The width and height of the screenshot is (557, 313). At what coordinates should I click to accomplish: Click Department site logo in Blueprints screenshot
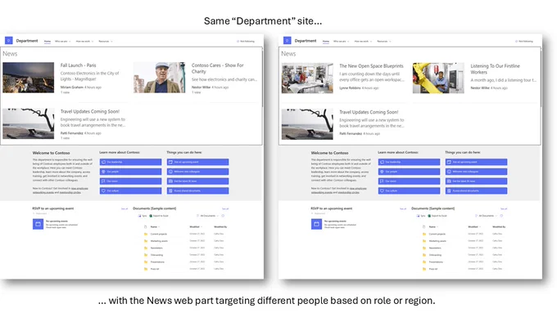click(288, 40)
